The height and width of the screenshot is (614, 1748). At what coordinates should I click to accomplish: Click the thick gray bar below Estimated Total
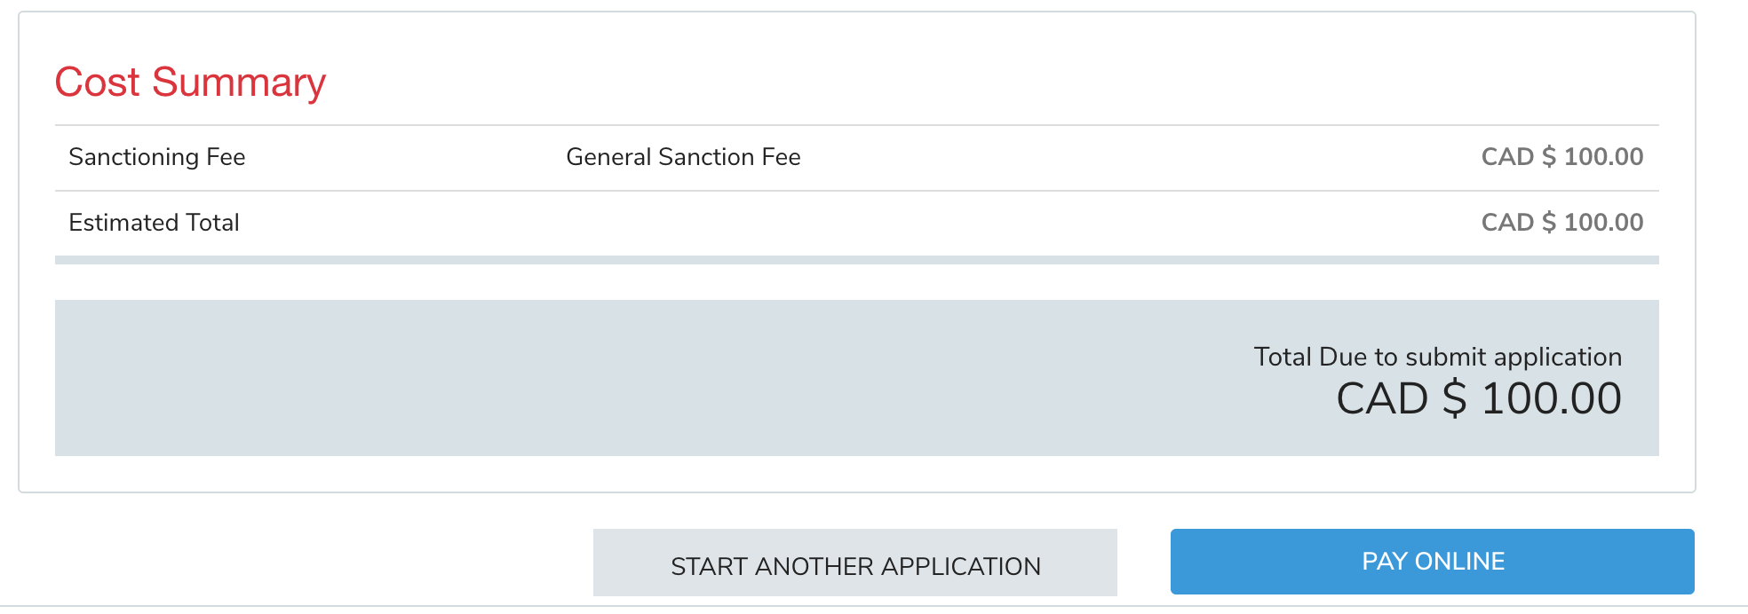coord(856,260)
